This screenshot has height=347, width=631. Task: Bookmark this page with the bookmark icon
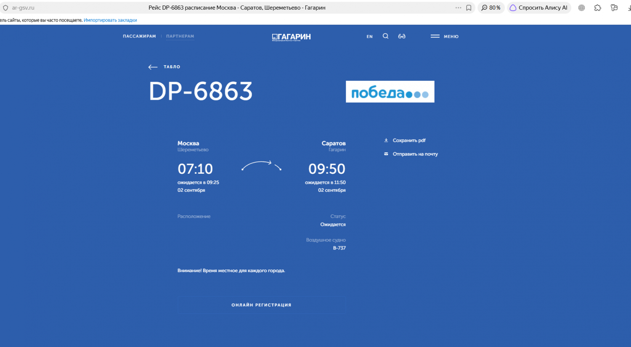(x=469, y=8)
